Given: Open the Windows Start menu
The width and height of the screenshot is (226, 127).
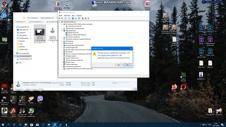Looking at the screenshot, I should coord(2,125).
